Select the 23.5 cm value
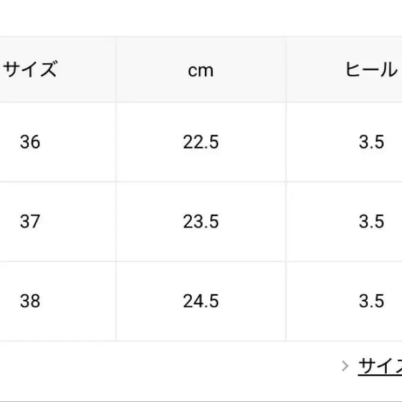 coord(200,221)
